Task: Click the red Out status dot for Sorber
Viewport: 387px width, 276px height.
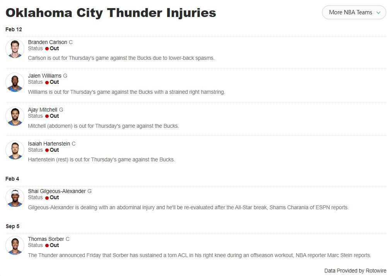Action: click(47, 246)
